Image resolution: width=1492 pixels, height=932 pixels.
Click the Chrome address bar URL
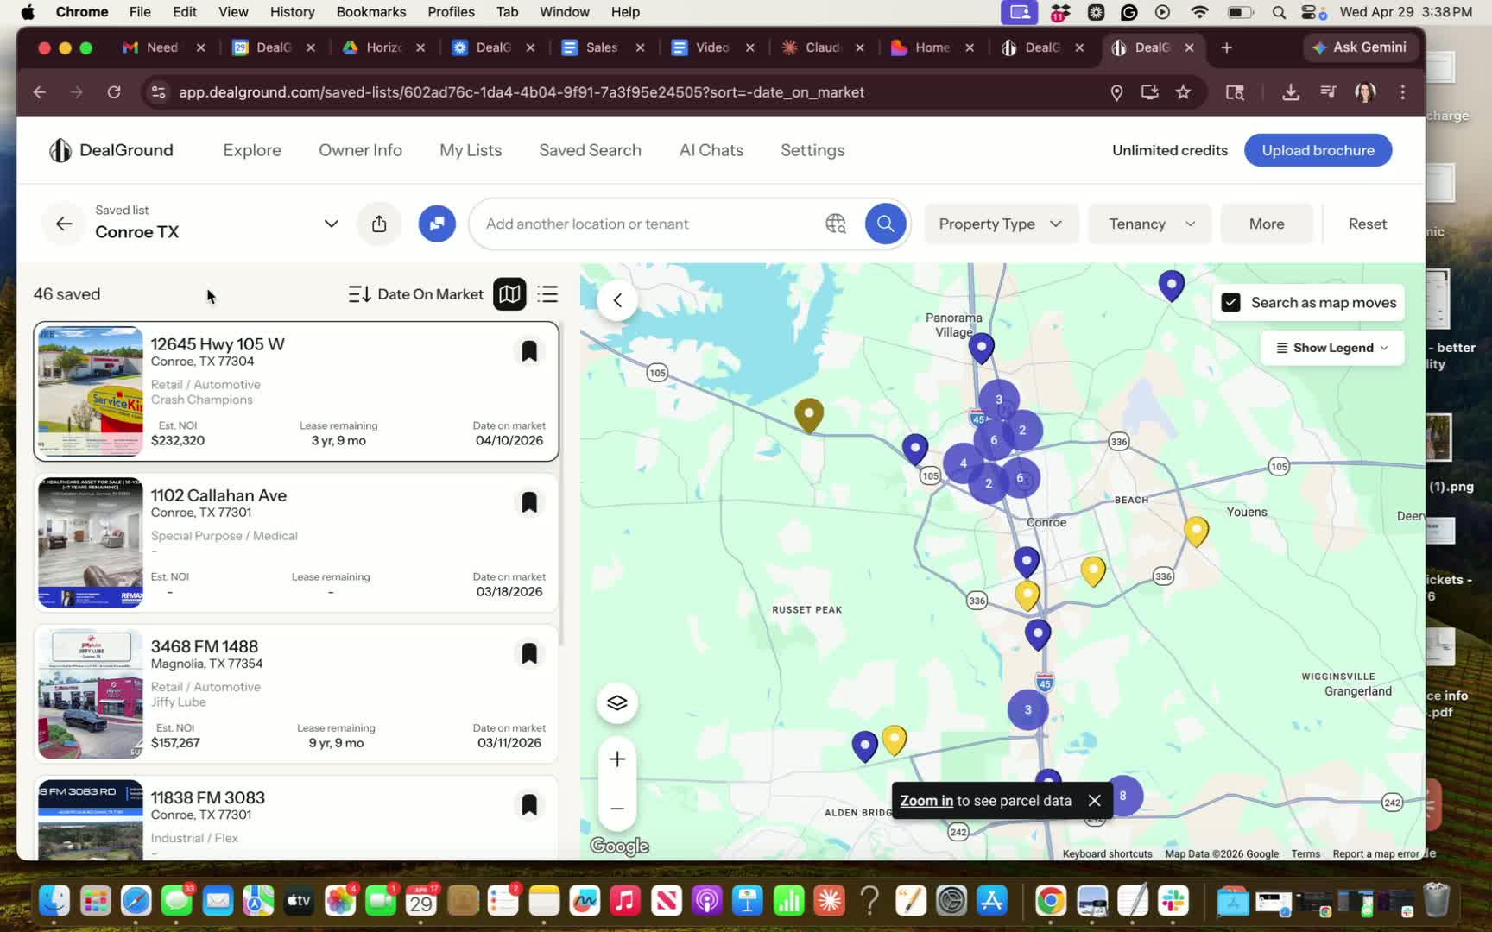point(522,92)
